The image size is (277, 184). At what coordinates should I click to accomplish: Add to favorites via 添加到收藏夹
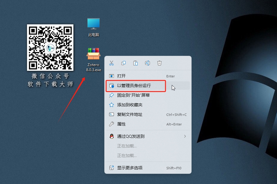tap(132, 105)
